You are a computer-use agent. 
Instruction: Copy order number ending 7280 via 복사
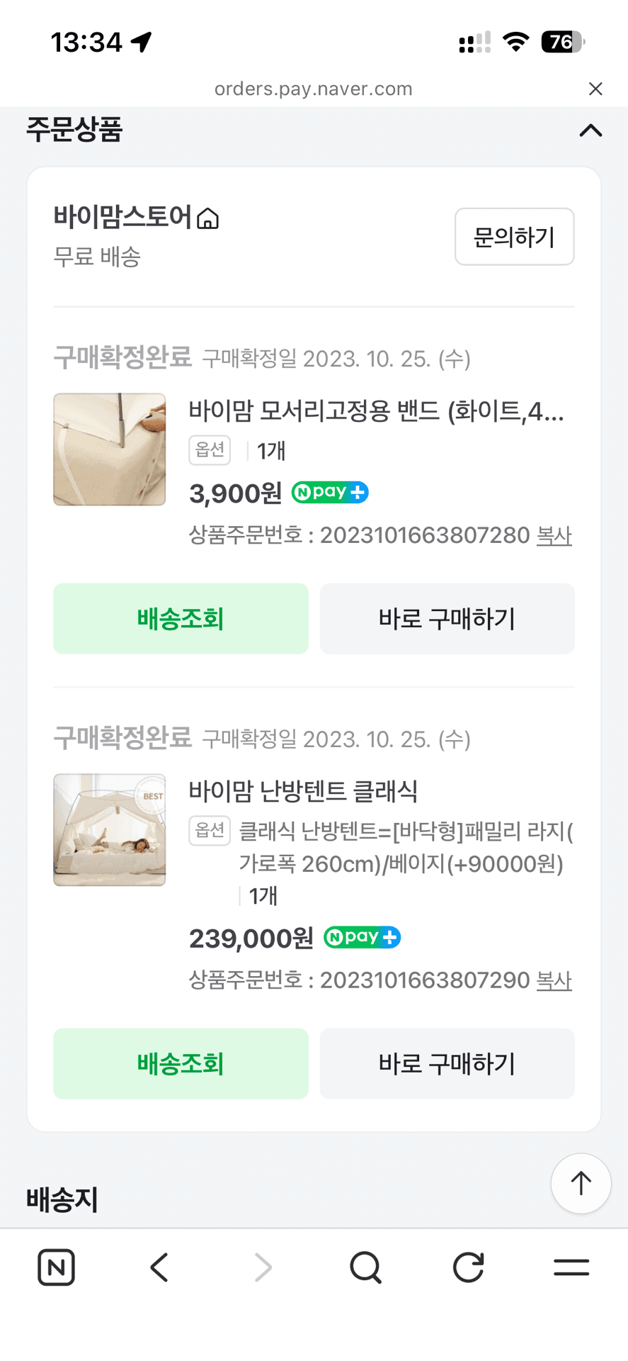(554, 535)
